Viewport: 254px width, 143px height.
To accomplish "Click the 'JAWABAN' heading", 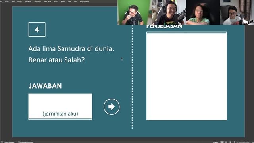I will pyautogui.click(x=45, y=86).
